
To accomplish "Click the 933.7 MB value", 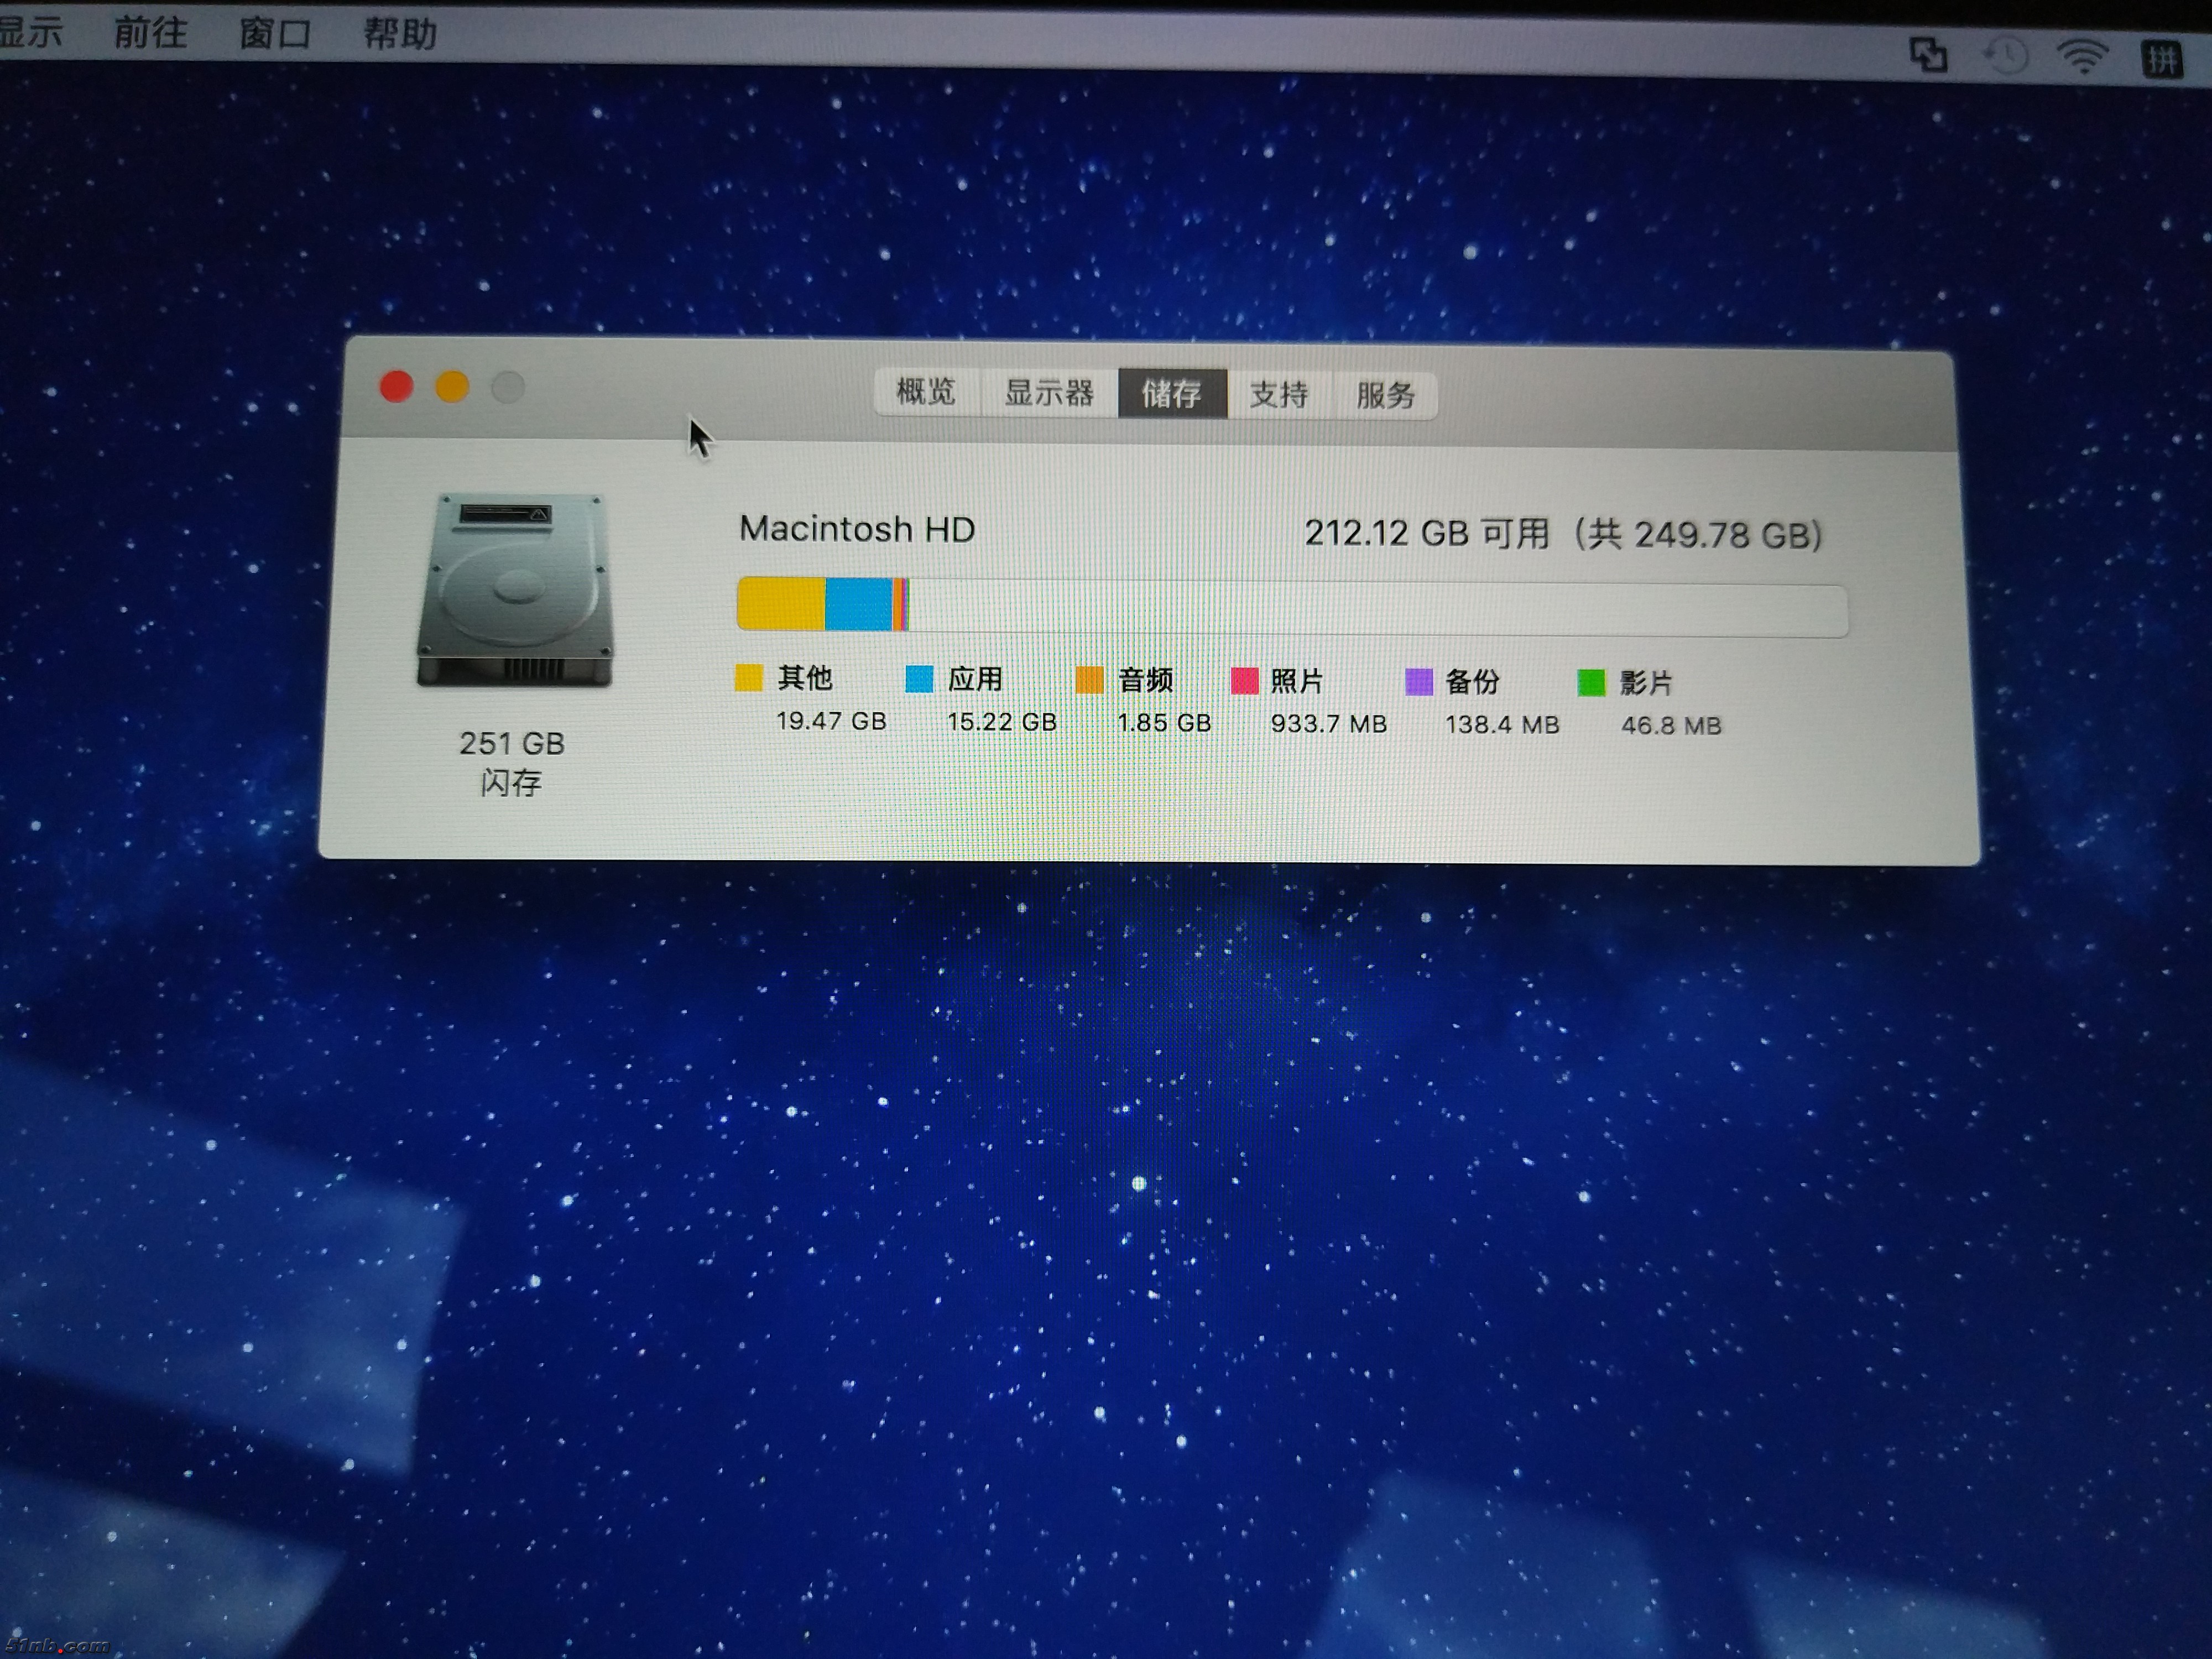I will pyautogui.click(x=1329, y=724).
